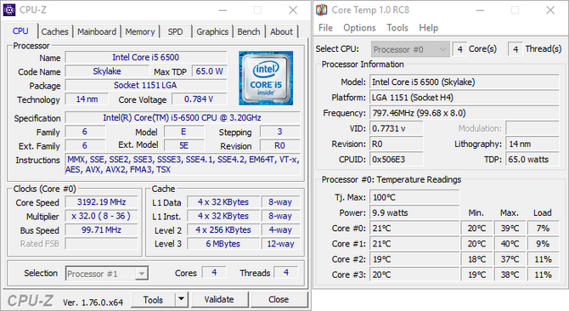Click the Instructions list text
This screenshot has width=569, height=311.
[183, 164]
